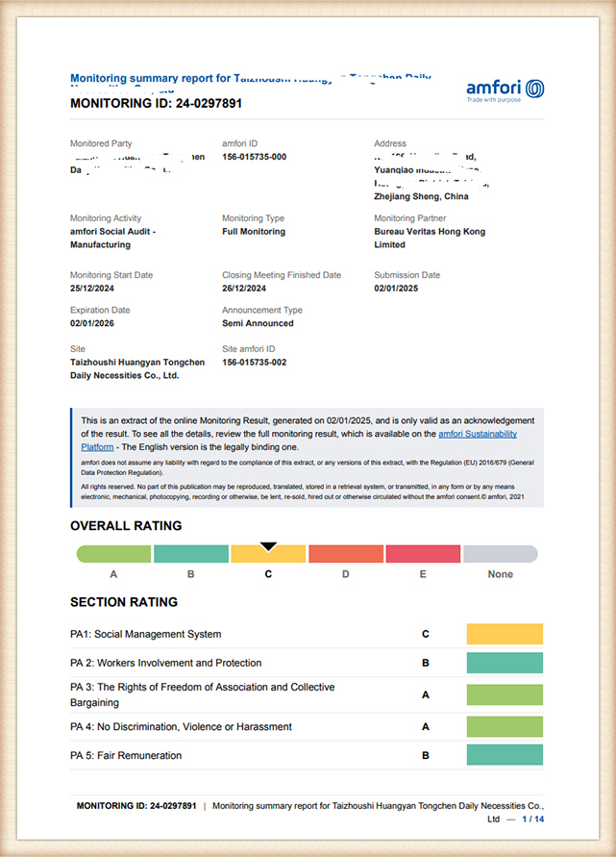This screenshot has width=616, height=857.
Task: Select the teal B segment of overall rating
Action: tap(191, 554)
